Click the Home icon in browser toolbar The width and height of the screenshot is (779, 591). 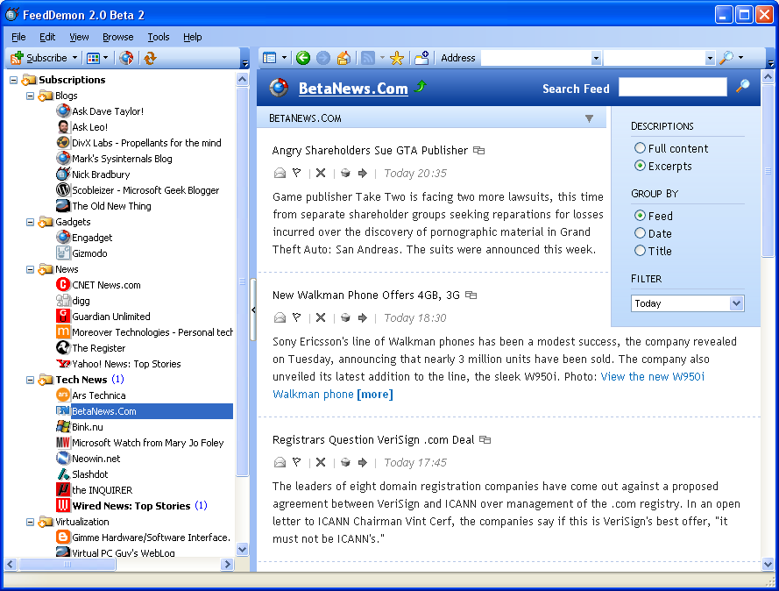pos(343,58)
